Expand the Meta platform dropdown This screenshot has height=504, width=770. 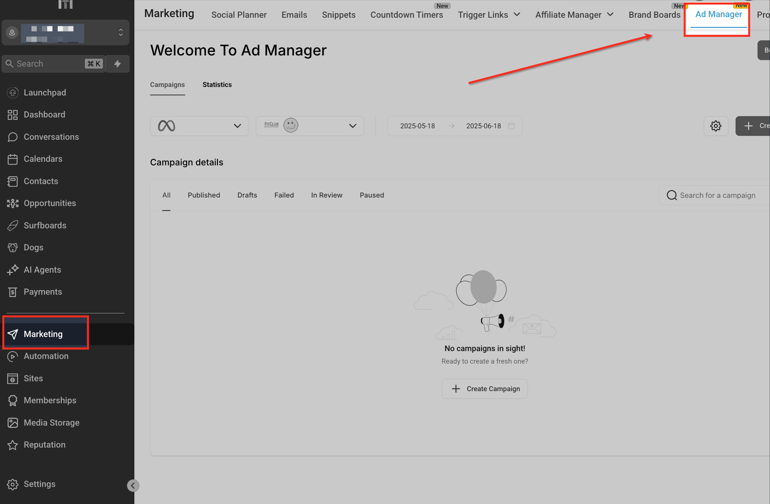click(x=199, y=126)
